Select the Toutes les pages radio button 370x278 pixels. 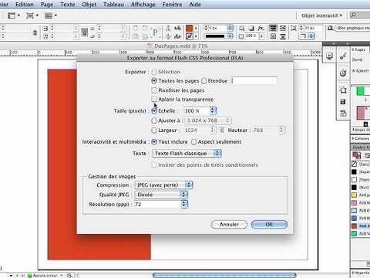point(154,81)
